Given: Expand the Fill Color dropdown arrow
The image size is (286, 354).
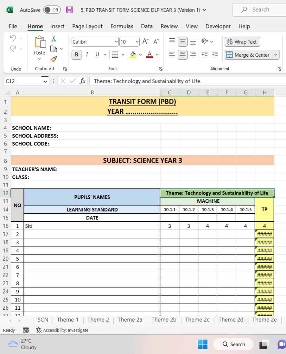Looking at the screenshot, I should [x=140, y=55].
